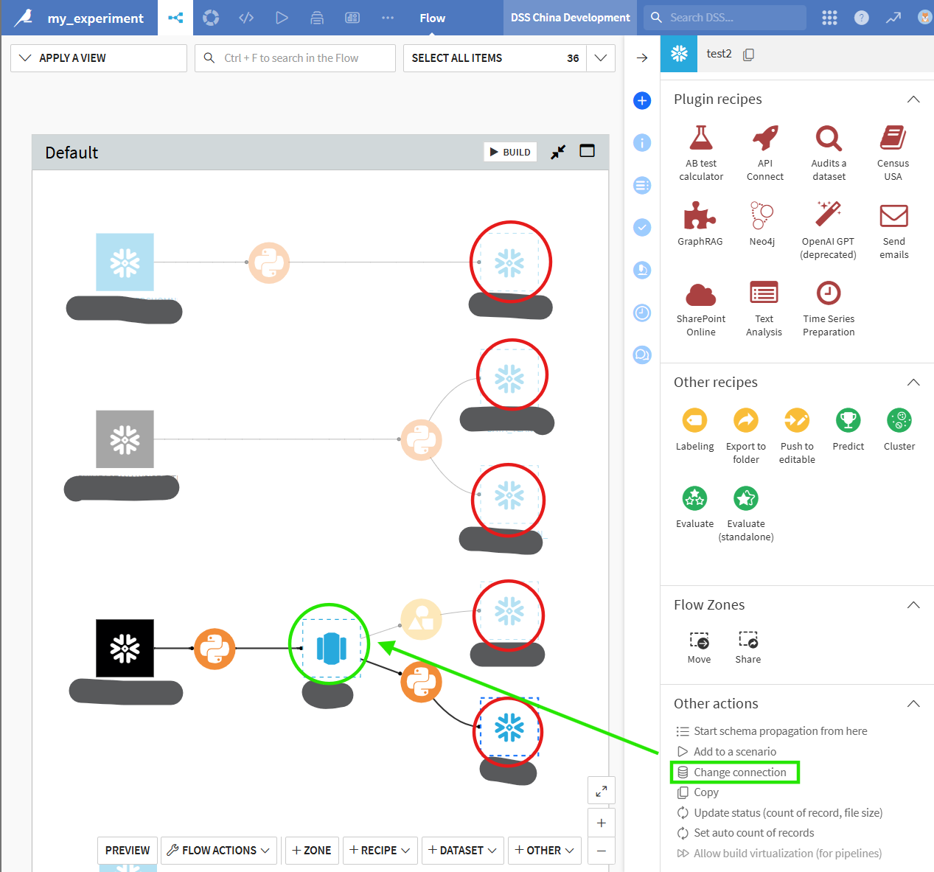This screenshot has height=872, width=934.
Task: Click Update status count of record
Action: (x=779, y=813)
